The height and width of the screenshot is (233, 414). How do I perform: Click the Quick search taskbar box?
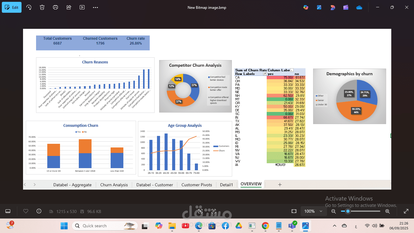pos(105,226)
